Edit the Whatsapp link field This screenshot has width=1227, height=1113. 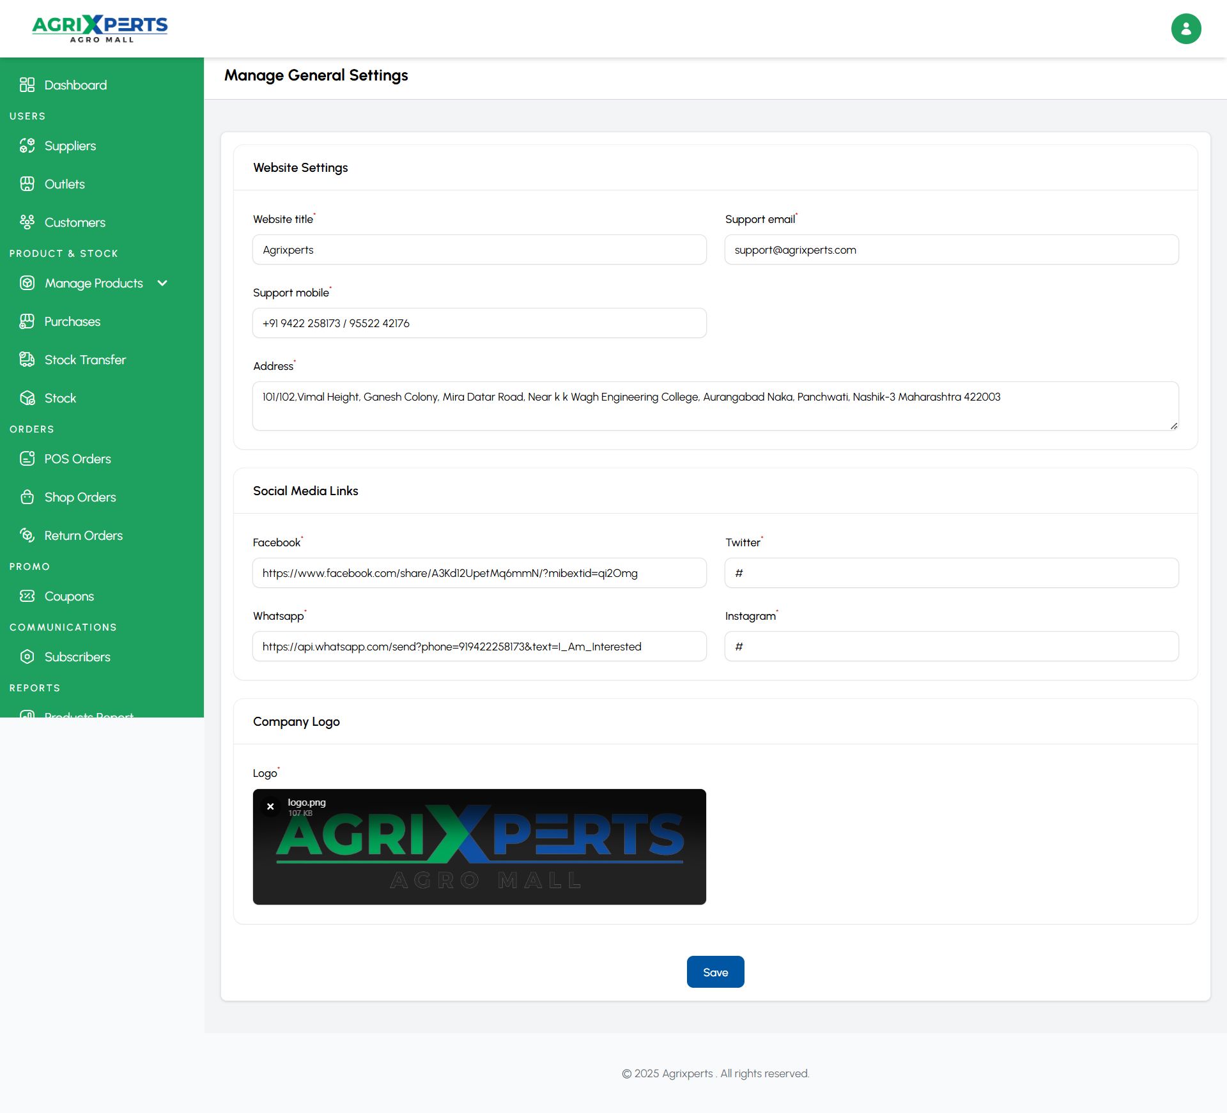click(479, 647)
